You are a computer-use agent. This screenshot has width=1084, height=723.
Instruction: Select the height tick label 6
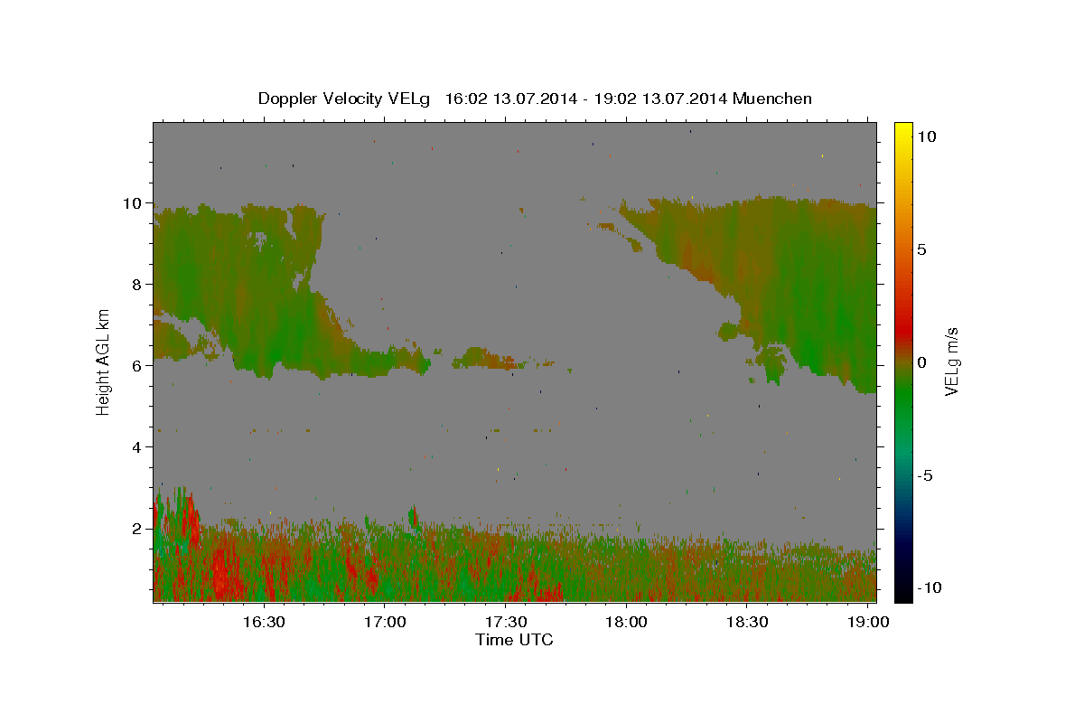(137, 366)
